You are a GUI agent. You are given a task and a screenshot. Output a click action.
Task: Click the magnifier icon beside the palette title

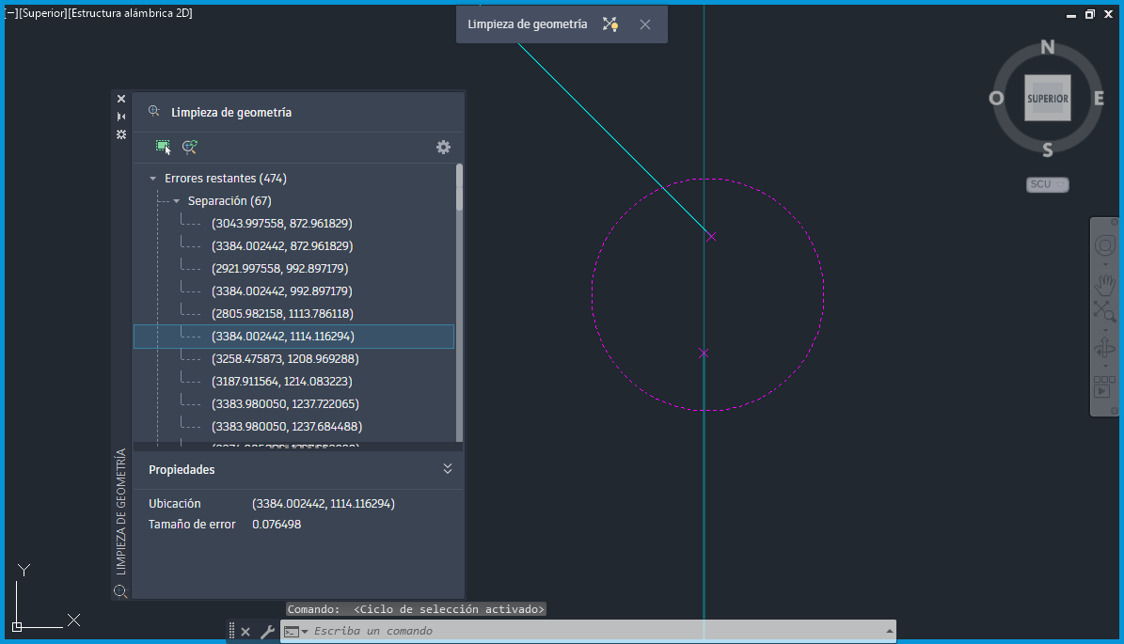pyautogui.click(x=153, y=111)
